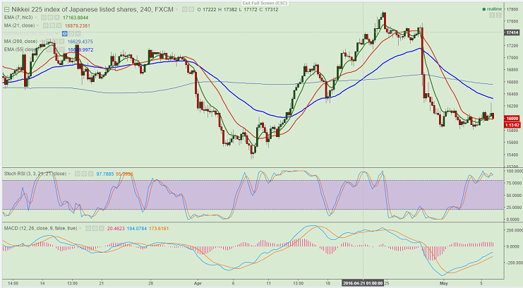The height and width of the screenshot is (288, 523).
Task: Open dropdown arrow next to FXCM title
Action: 176,10
